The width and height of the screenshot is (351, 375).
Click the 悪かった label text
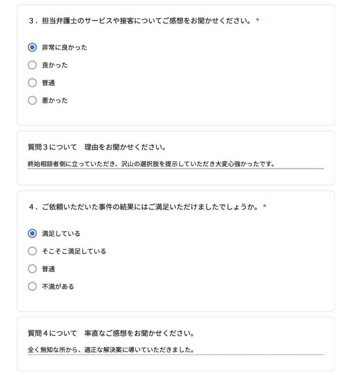coord(55,100)
